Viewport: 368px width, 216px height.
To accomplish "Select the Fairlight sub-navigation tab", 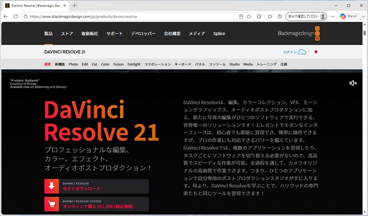I will pos(134,64).
